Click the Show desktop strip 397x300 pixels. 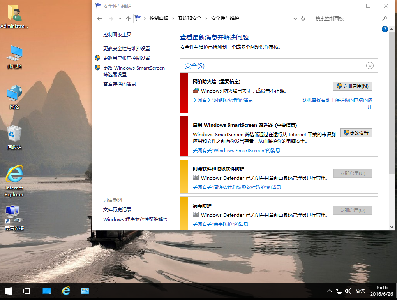click(396, 291)
